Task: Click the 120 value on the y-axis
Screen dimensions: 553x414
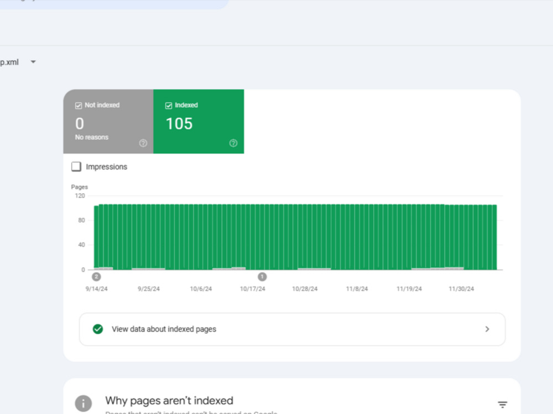Action: 80,196
